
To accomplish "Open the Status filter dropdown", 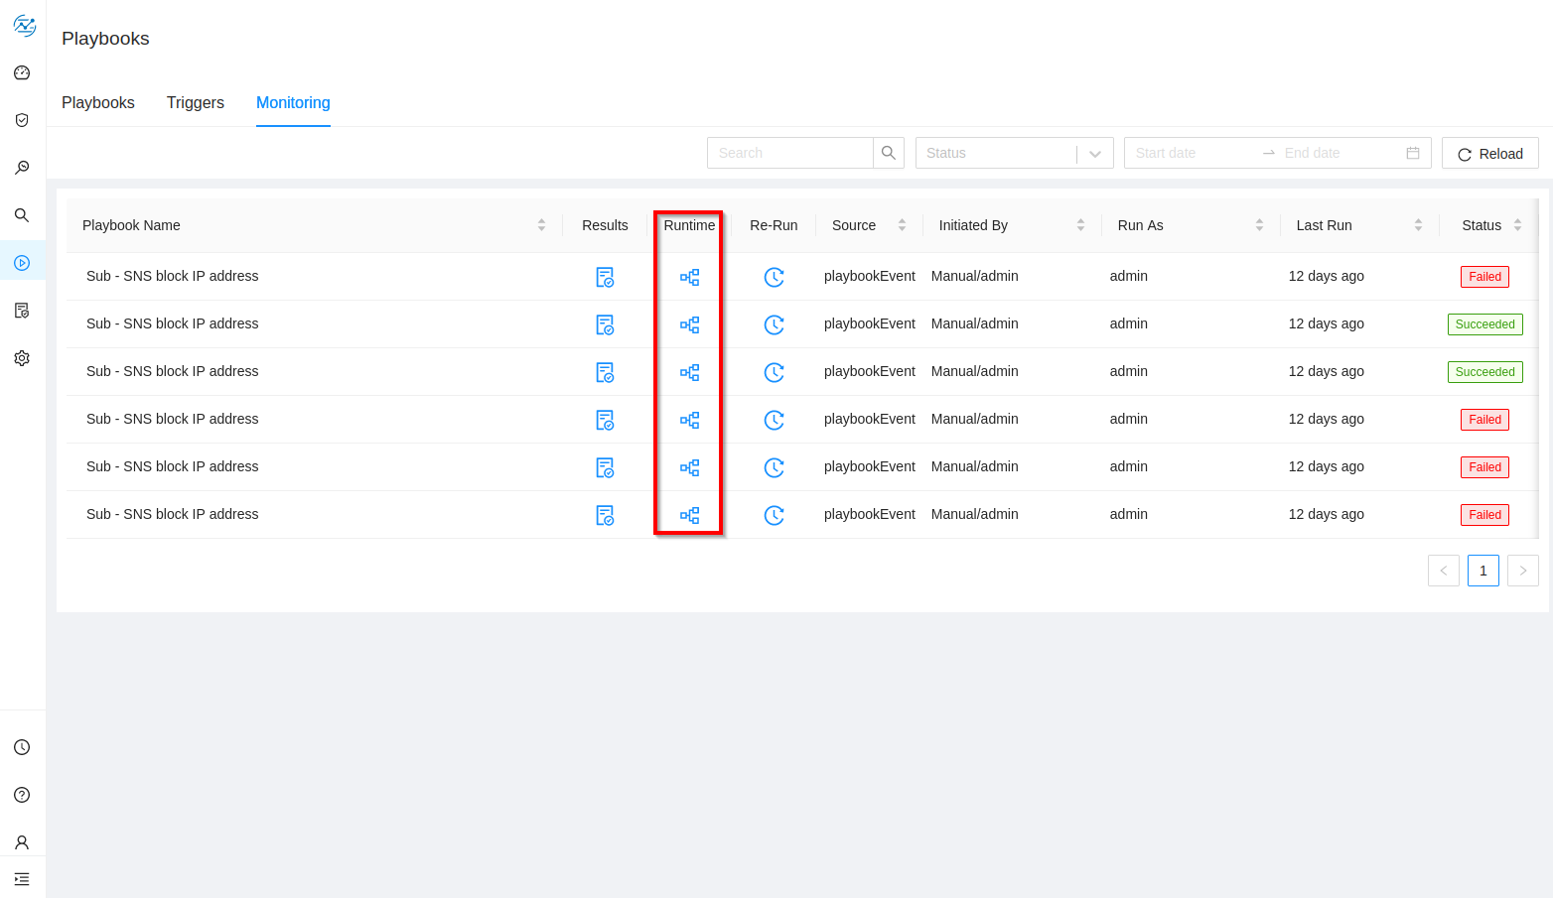I will click(x=1014, y=153).
